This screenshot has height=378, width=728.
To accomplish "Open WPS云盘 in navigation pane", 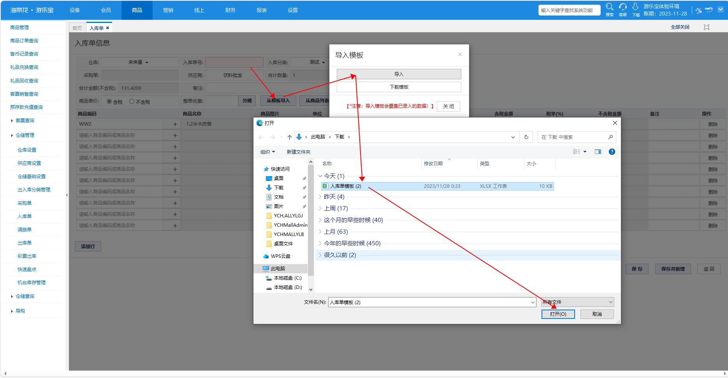I will pos(280,256).
